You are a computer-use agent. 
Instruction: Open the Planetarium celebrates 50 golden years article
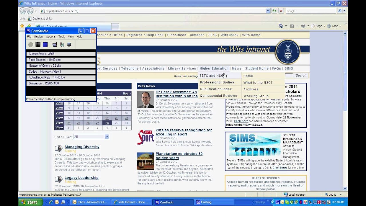[x=179, y=156]
